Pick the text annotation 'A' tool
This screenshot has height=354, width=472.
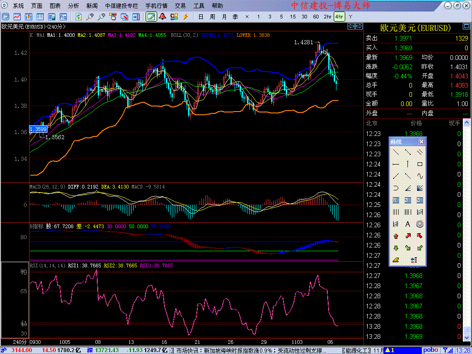(x=407, y=224)
